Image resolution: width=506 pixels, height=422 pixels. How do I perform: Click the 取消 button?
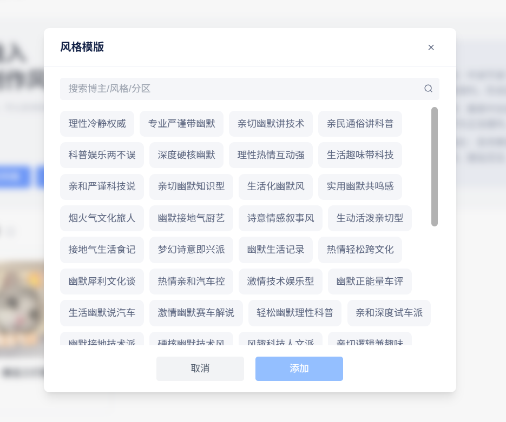(200, 369)
